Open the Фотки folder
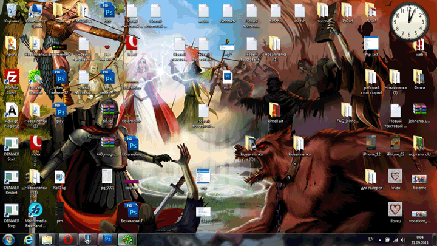Image resolution: width=437 pixels, height=246 pixels. coord(419,77)
